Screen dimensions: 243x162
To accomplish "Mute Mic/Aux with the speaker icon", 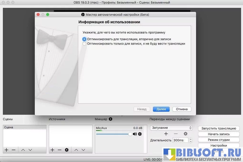I will 135,134.
